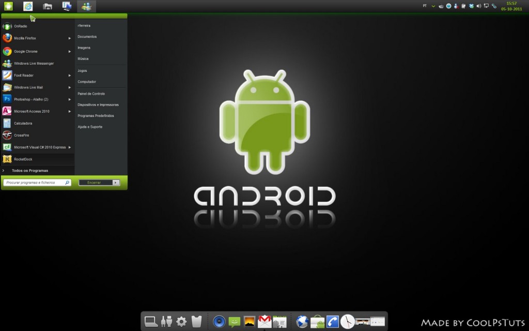Screen dimensions: 529x331
Task: Open the blue phone dialer dock icon
Action: pos(333,322)
